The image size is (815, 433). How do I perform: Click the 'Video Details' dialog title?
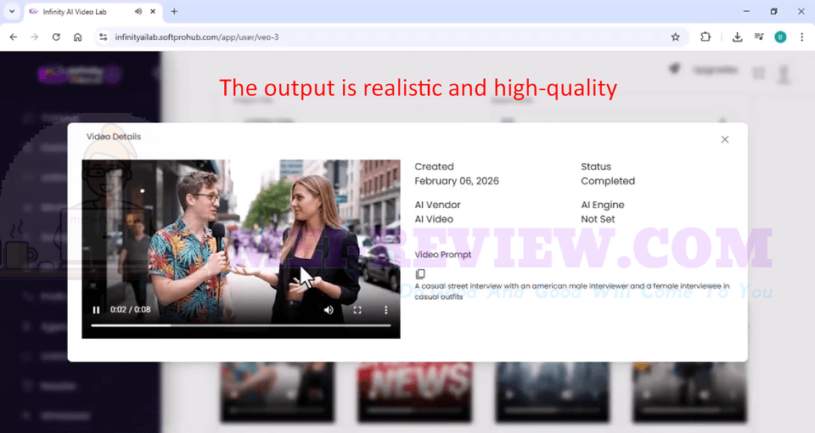pyautogui.click(x=114, y=137)
